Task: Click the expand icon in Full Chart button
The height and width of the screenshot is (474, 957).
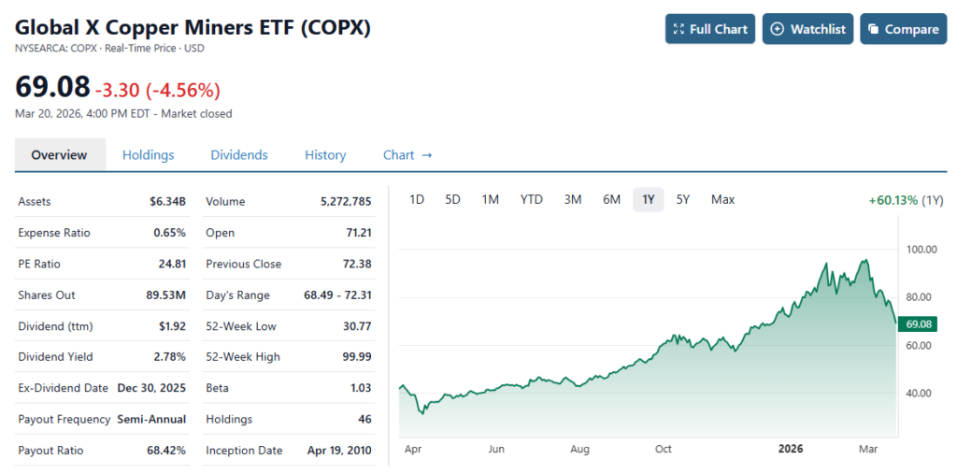Action: pyautogui.click(x=679, y=29)
